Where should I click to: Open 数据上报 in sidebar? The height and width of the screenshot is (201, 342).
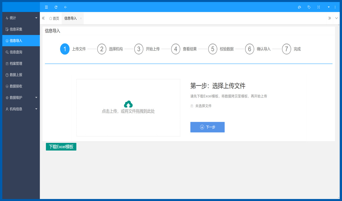tap(21, 75)
